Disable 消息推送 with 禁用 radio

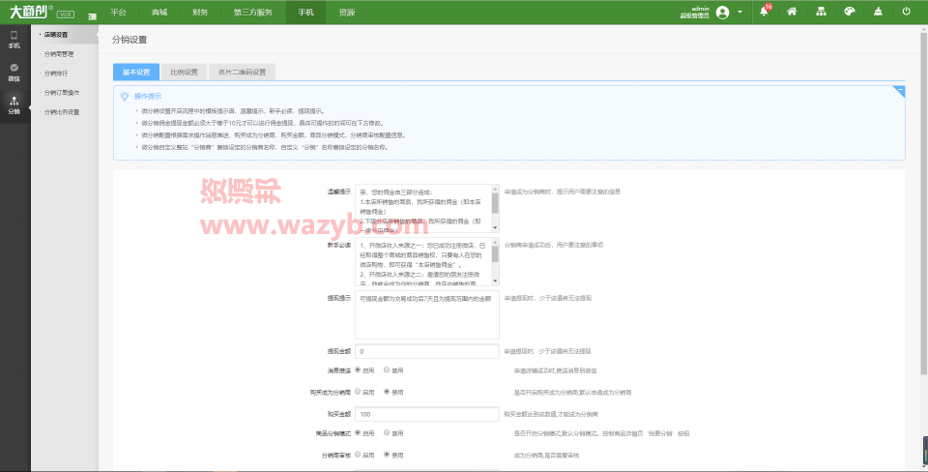click(x=387, y=369)
